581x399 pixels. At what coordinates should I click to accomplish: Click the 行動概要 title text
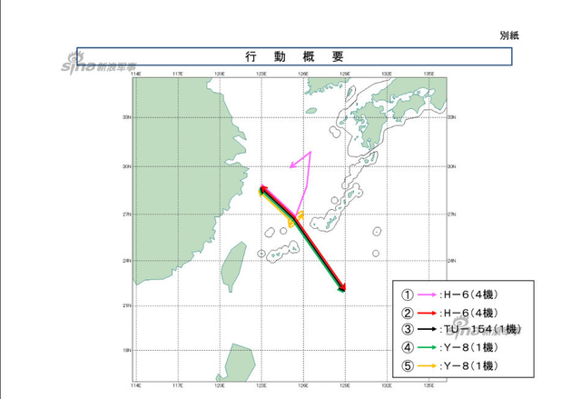294,56
